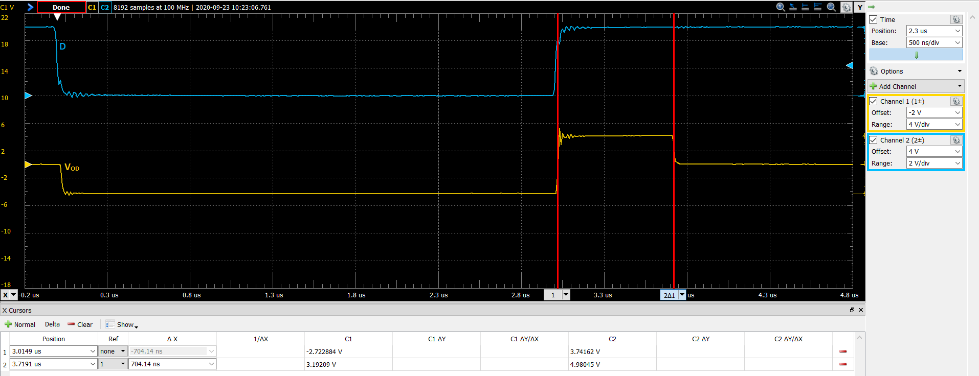Viewport: 979px width, 376px height.
Task: Click the 1/ΔX column header
Action: pyautogui.click(x=261, y=339)
